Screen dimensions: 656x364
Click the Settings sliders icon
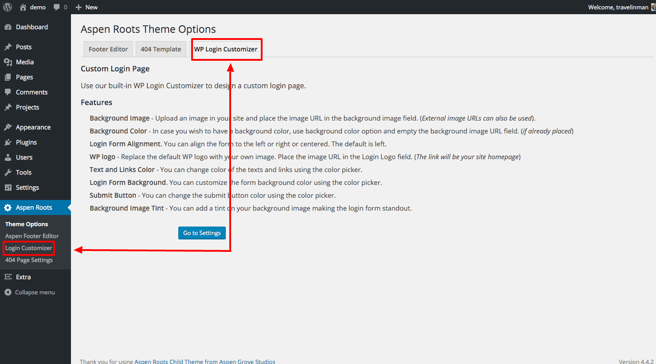coord(8,188)
